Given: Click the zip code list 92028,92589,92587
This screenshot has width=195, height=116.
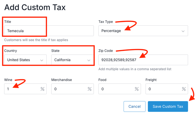Looking at the screenshot, I should [x=119, y=60].
